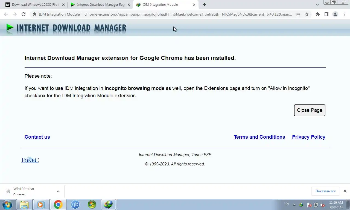Image resolution: width=350 pixels, height=210 pixels.
Task: Click the network tray icon
Action: tap(316, 205)
